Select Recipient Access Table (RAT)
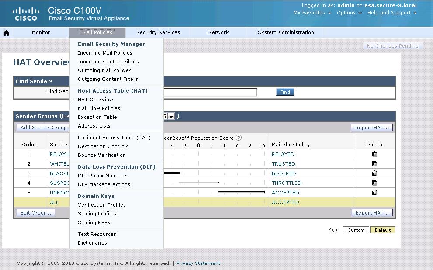 114,138
